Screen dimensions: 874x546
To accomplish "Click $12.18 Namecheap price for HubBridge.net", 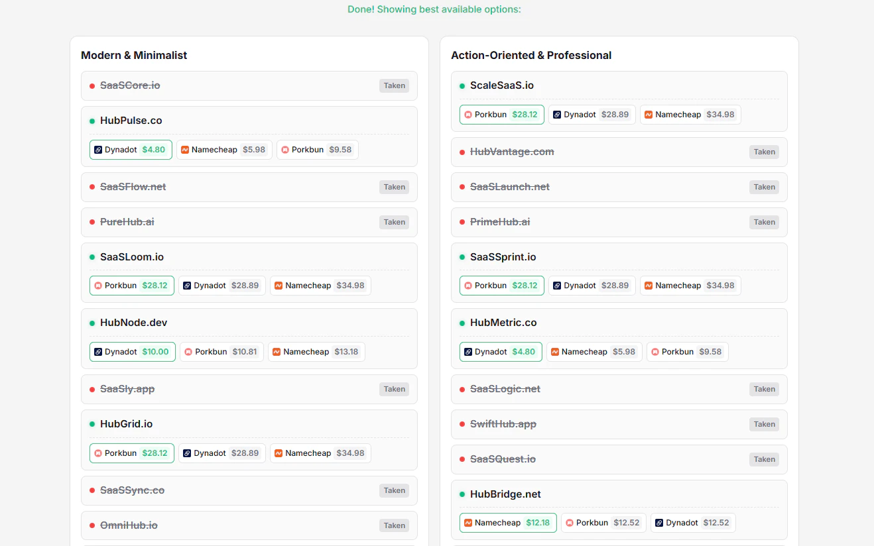I will point(538,523).
